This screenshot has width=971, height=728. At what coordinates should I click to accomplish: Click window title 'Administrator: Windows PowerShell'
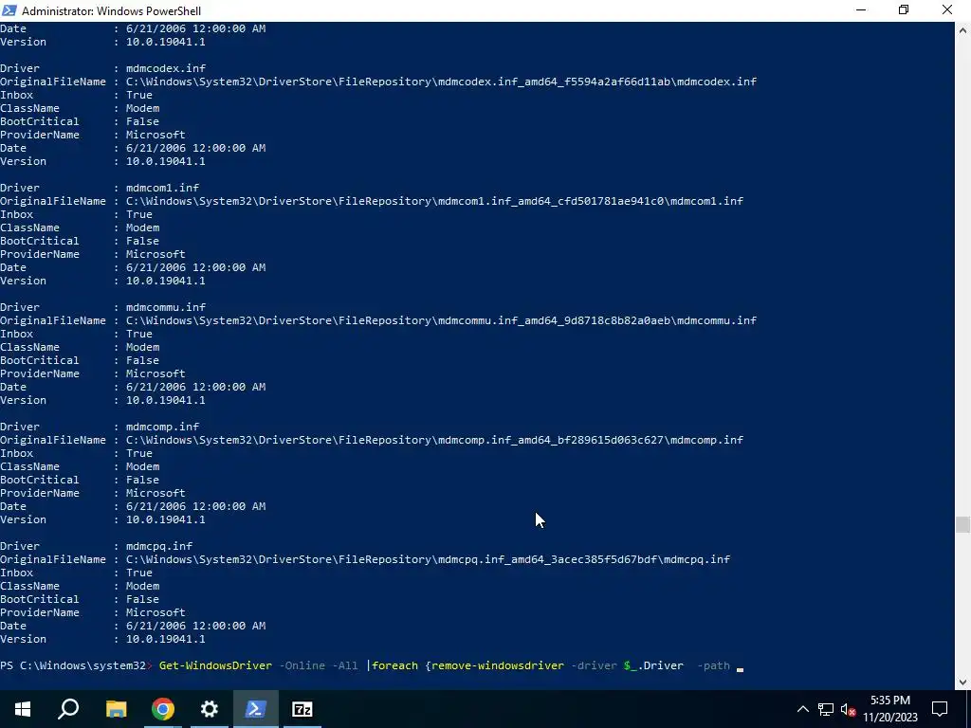click(112, 10)
